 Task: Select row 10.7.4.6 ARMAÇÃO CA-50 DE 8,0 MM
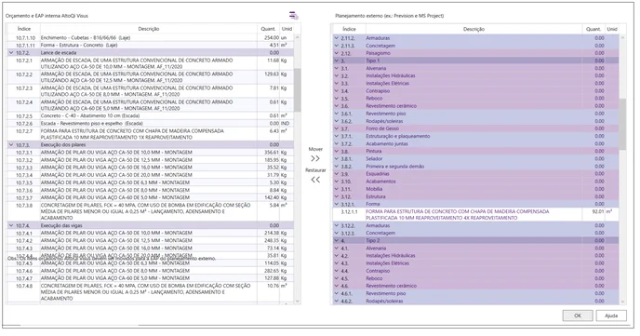point(150,271)
